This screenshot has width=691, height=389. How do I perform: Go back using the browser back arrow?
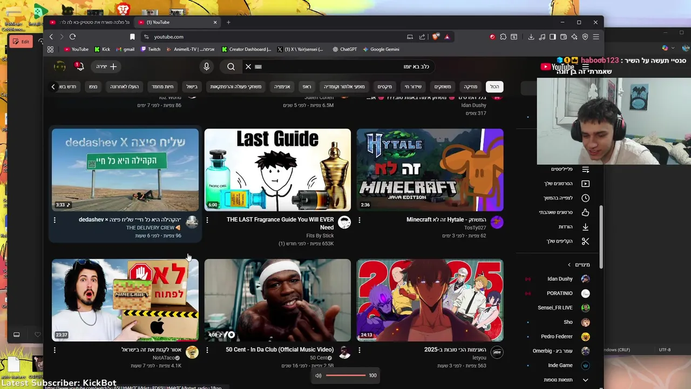51,37
